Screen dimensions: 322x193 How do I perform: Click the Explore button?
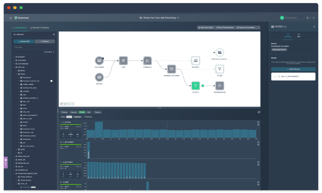coord(98,112)
